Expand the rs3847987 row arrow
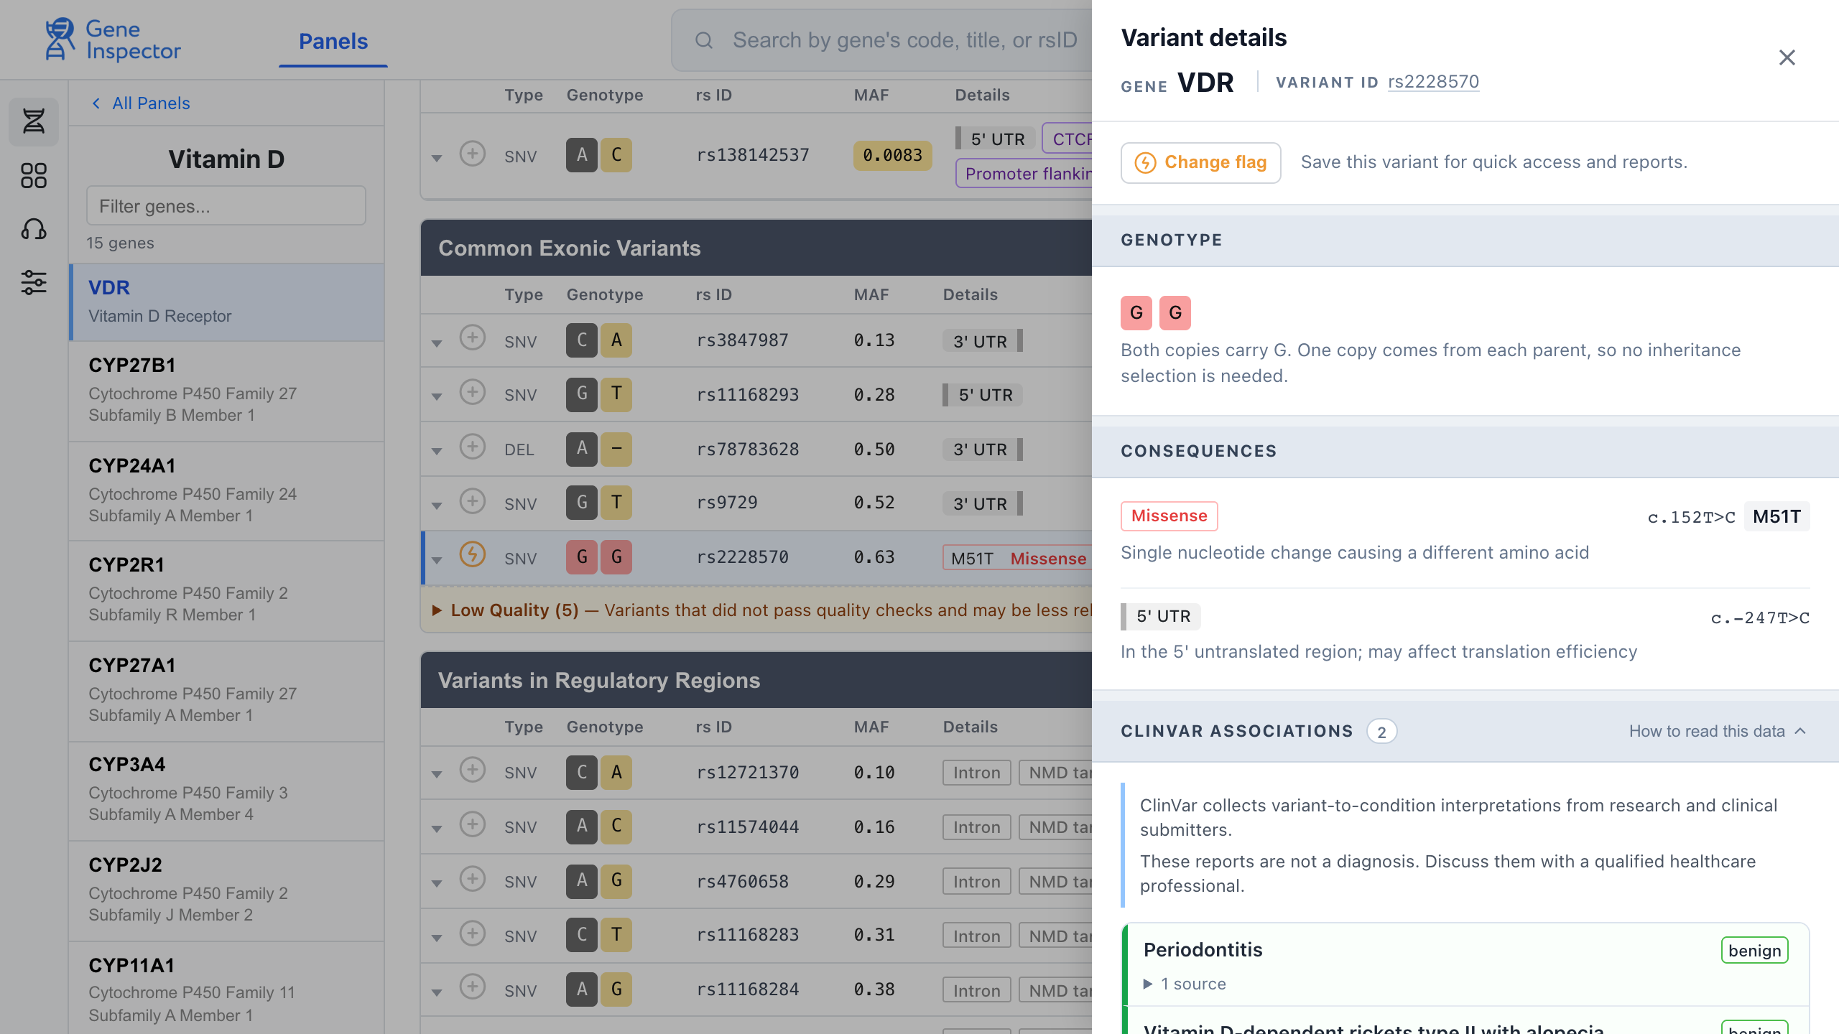 (x=437, y=343)
